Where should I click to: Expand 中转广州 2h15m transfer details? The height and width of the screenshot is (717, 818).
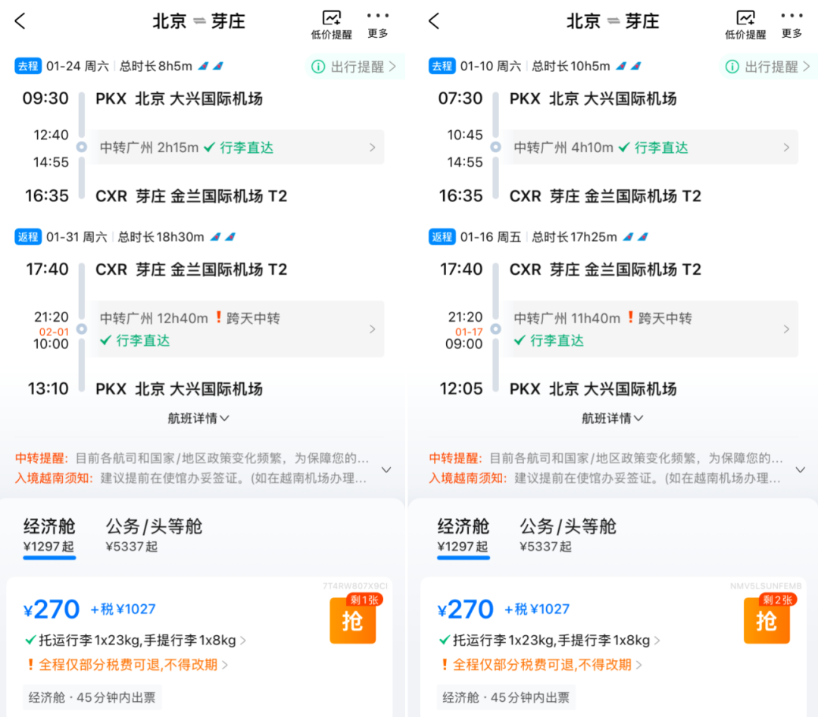(237, 148)
